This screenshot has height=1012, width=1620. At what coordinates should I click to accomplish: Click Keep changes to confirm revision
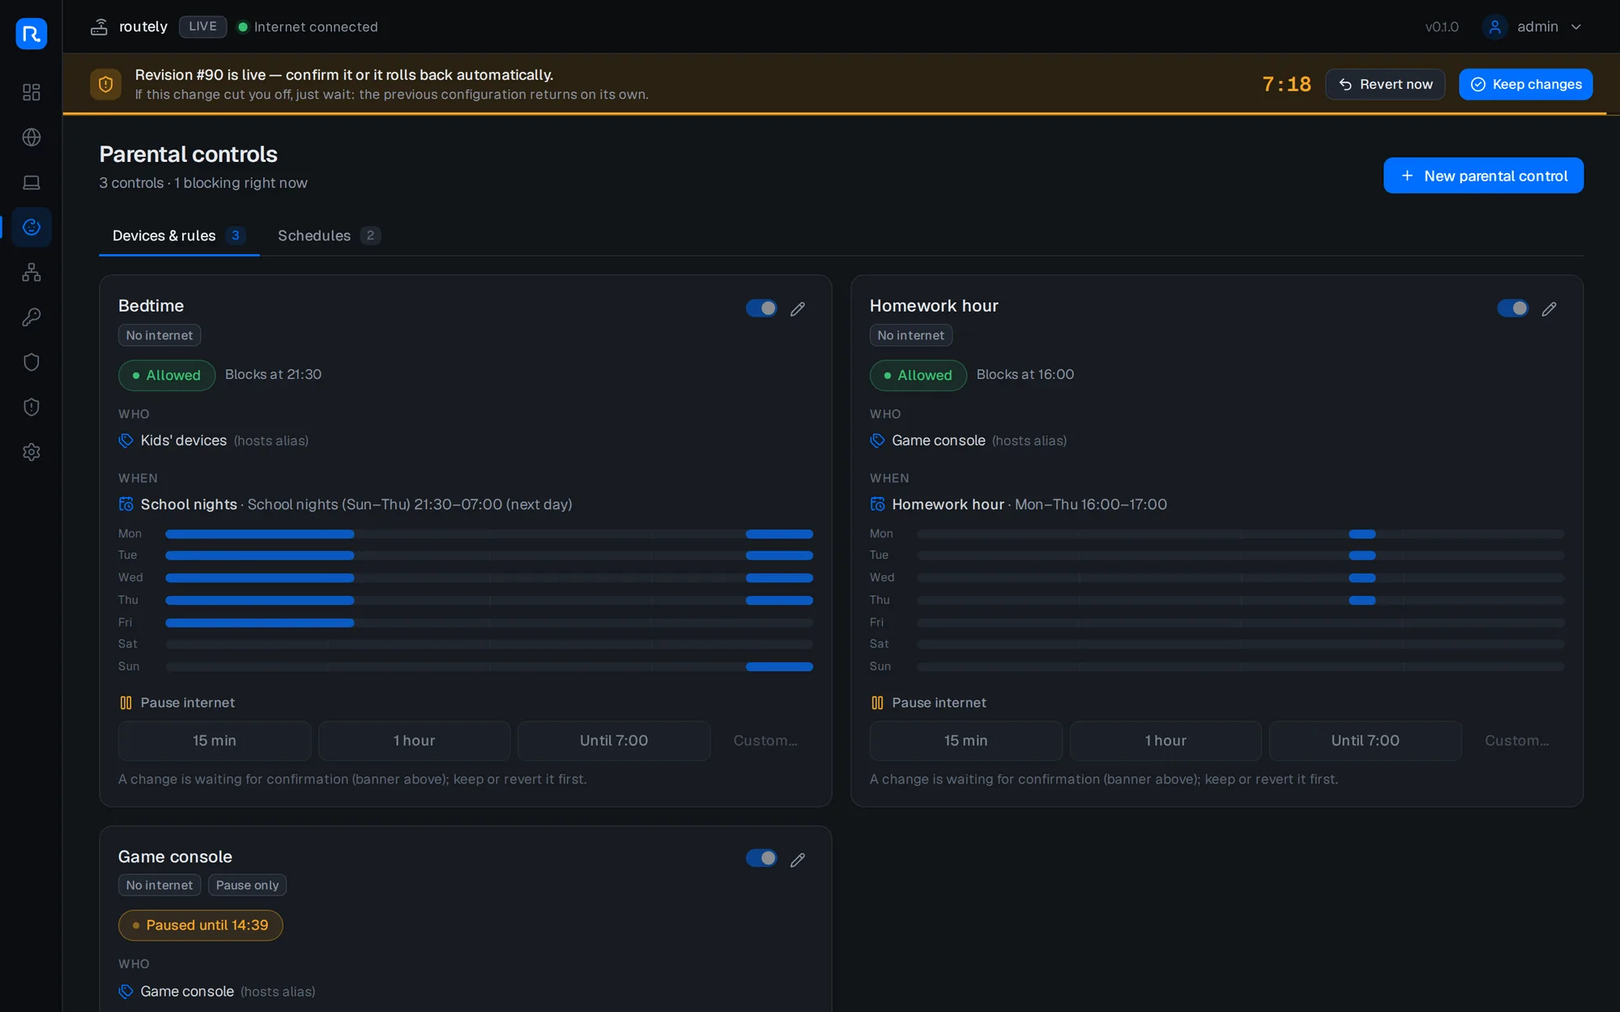click(1526, 84)
